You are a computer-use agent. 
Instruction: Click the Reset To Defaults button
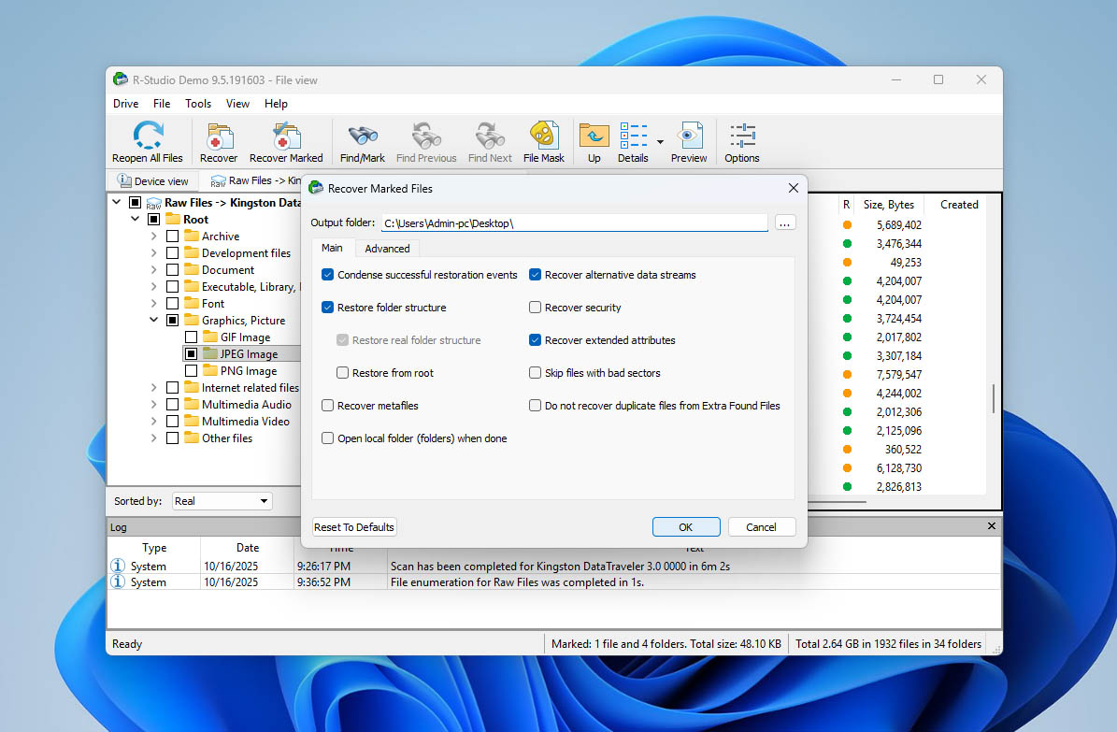353,526
